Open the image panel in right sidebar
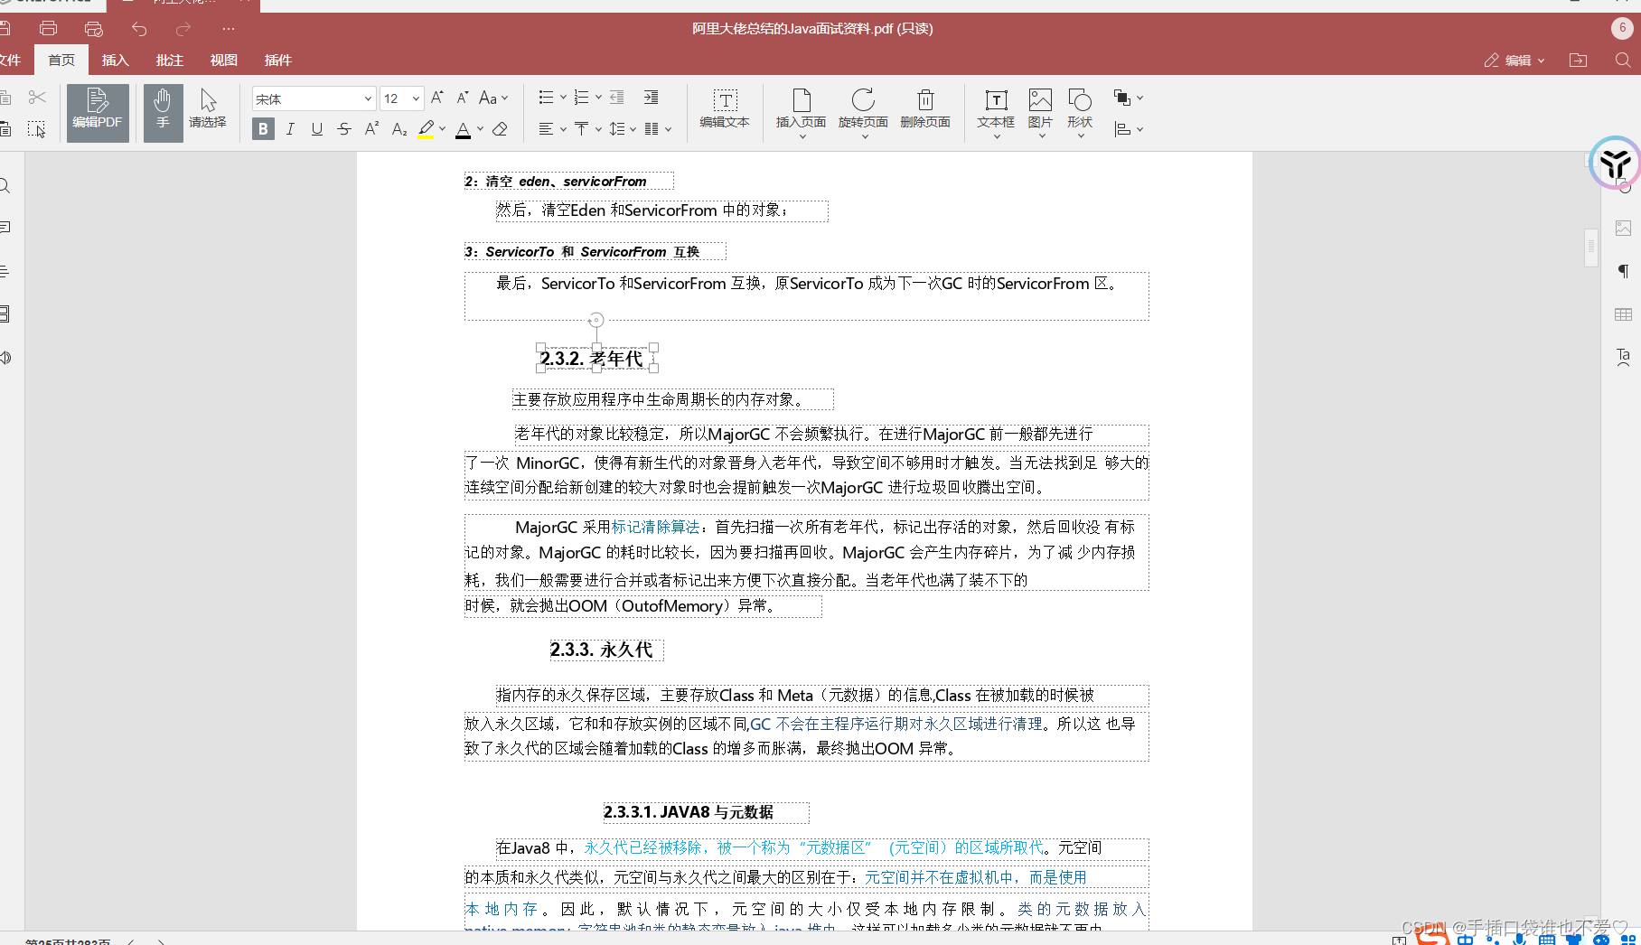This screenshot has width=1641, height=945. (1623, 229)
